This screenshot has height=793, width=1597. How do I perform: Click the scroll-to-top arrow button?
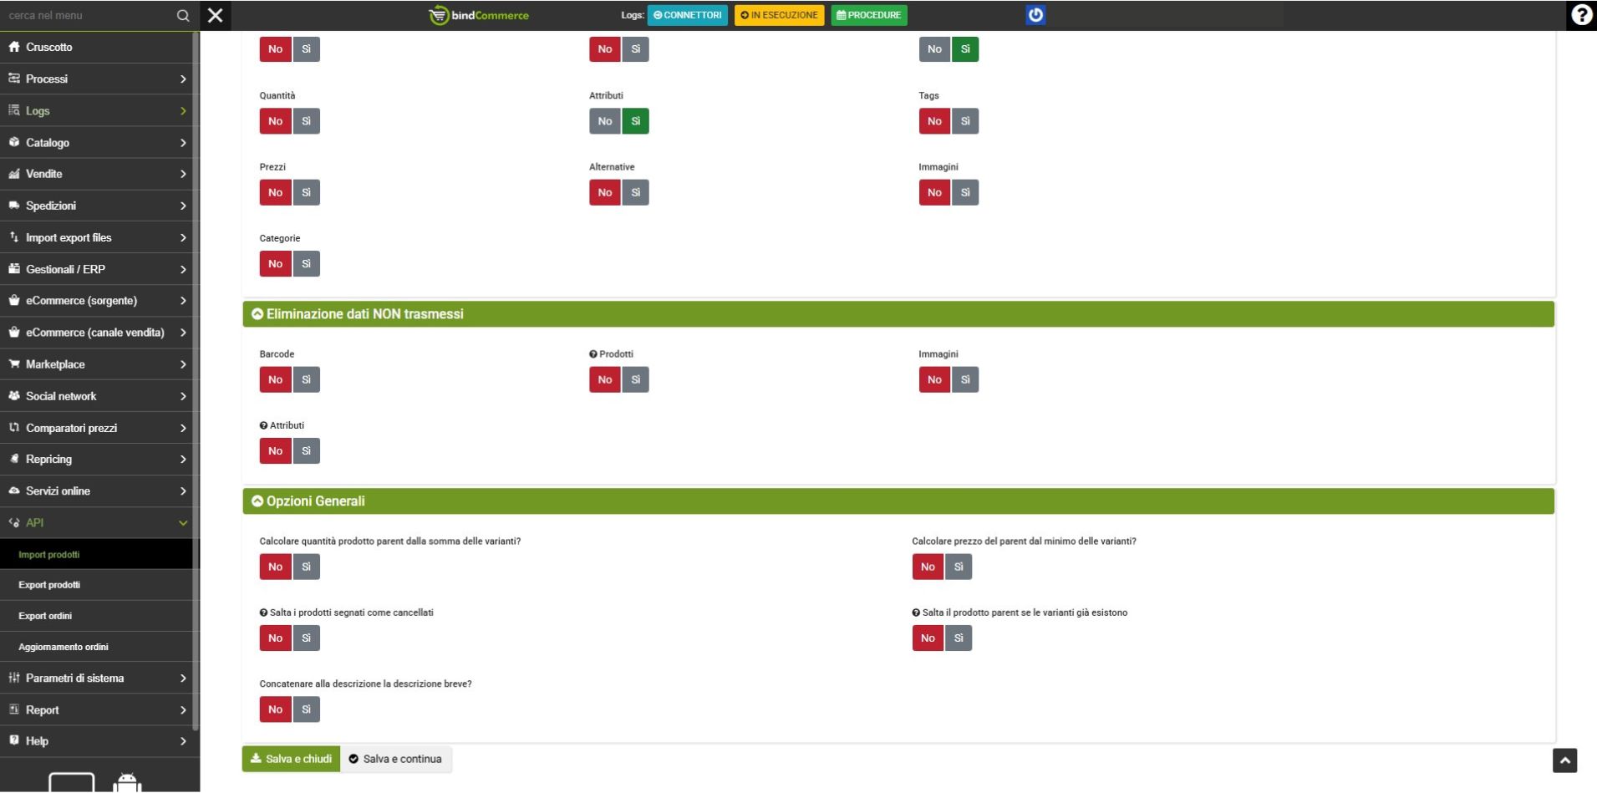point(1564,760)
